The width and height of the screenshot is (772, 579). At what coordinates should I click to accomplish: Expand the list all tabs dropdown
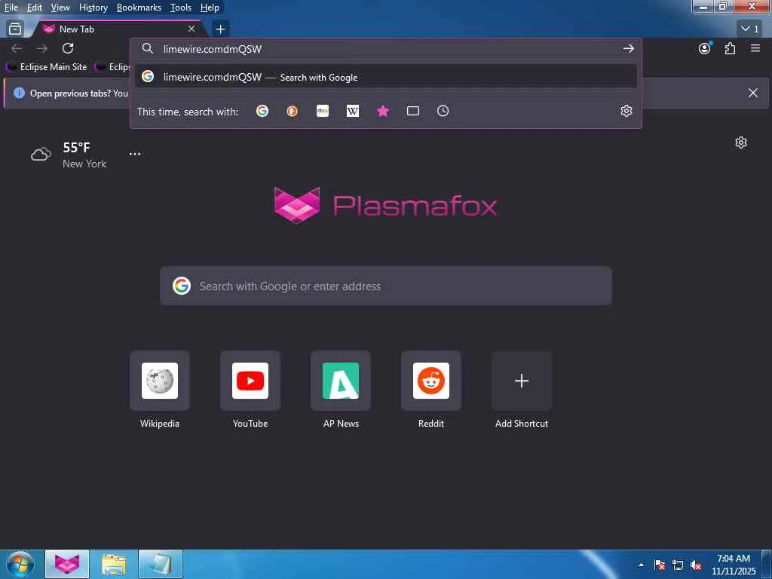click(751, 29)
